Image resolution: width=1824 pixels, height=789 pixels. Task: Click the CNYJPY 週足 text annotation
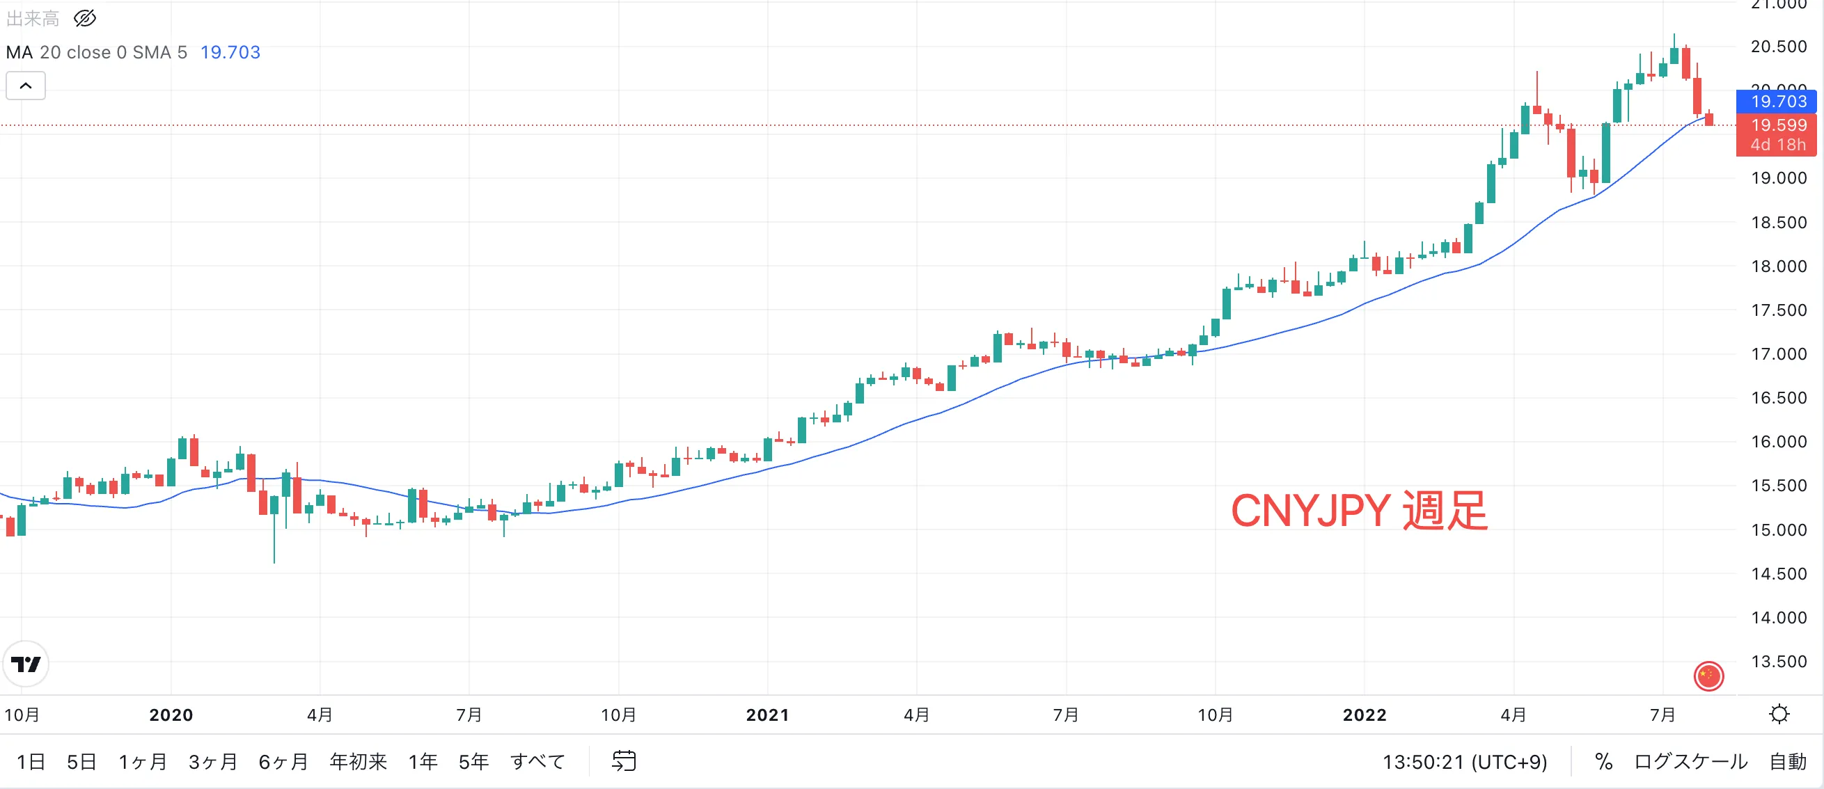(x=1359, y=511)
